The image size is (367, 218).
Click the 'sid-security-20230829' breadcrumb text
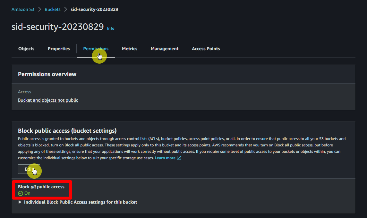coord(94,9)
